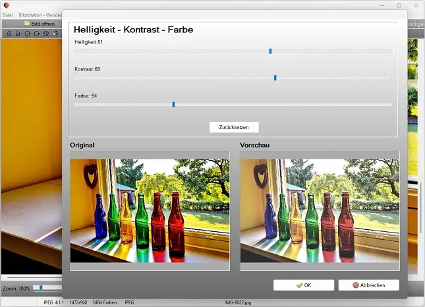Screen dimensions: 425x307
Task: Click the leftmost rotate icon in the toolbar
Action: pos(9,33)
